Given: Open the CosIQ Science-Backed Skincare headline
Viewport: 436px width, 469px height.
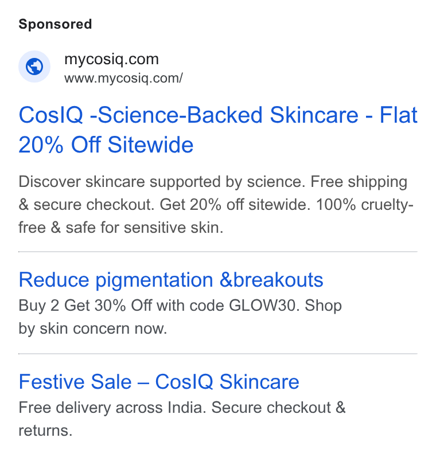Looking at the screenshot, I should pos(218,130).
